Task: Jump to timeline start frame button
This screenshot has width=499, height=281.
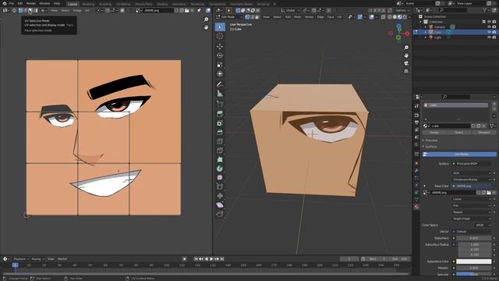Action: click(196, 259)
